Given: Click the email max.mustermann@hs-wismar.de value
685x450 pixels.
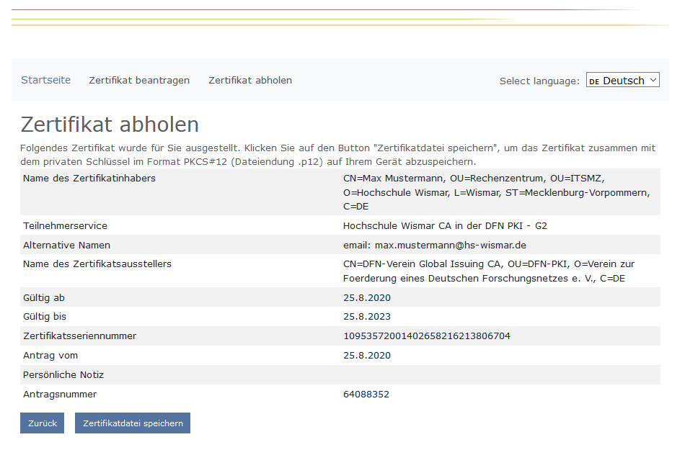Looking at the screenshot, I should (435, 245).
